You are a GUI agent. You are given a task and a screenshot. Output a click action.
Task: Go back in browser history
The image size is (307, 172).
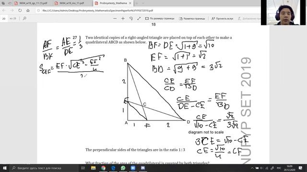(x=4, y=11)
